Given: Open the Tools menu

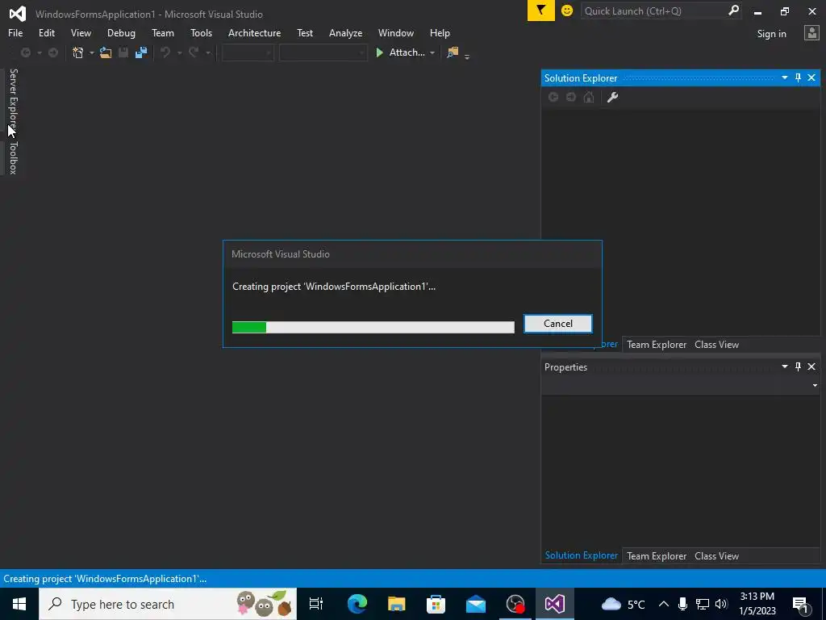Looking at the screenshot, I should pos(201,32).
